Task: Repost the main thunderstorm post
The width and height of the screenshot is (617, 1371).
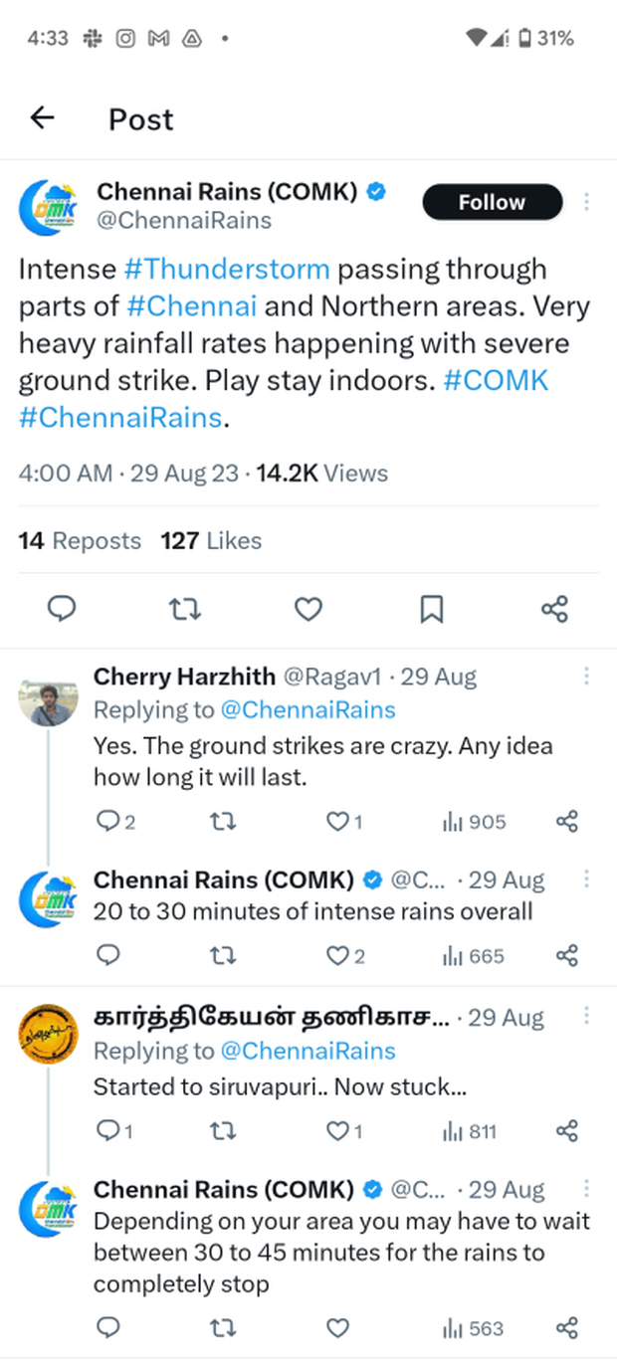Action: click(x=185, y=608)
